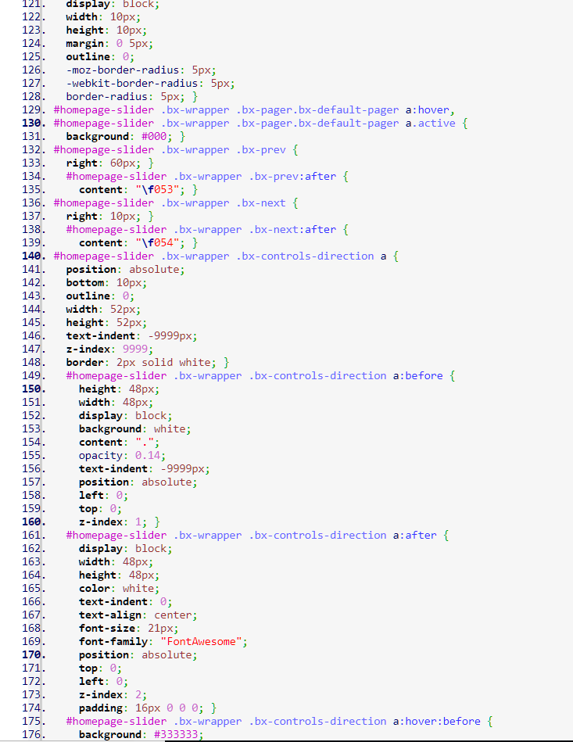
Task: Click the '.bx-prev:after' selector
Action: tap(292, 177)
